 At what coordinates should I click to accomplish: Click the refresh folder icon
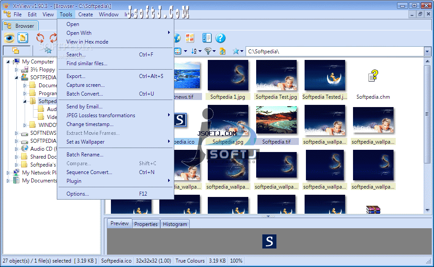(222, 51)
